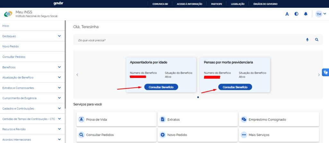Open the Prova de Vida service card

[x=116, y=119]
